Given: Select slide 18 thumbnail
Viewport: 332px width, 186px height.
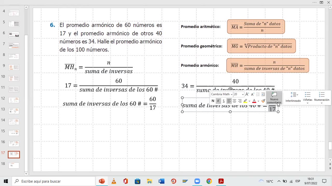Looking at the screenshot, I should (x=14, y=165).
